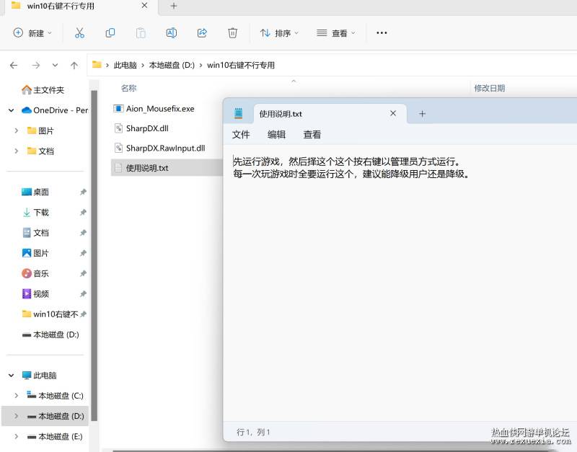Open the 新建 (New) dropdown
The width and height of the screenshot is (577, 452).
32,33
